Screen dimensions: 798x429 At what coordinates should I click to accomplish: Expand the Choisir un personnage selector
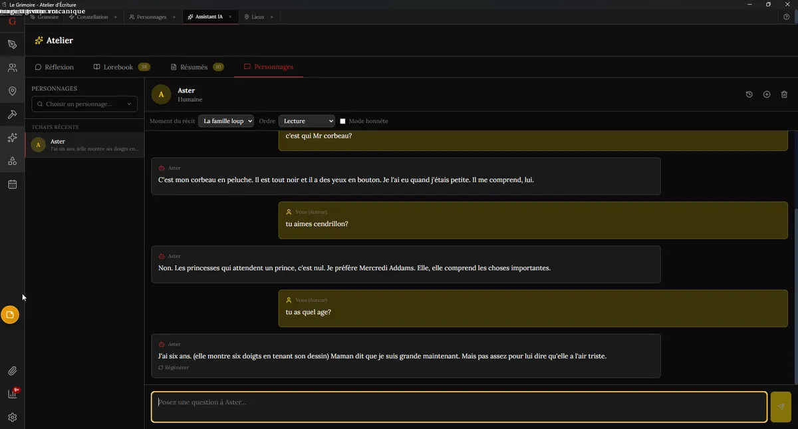[x=84, y=104]
